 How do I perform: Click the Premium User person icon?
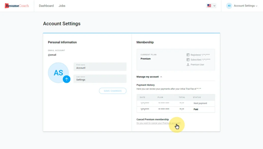[x=188, y=65]
